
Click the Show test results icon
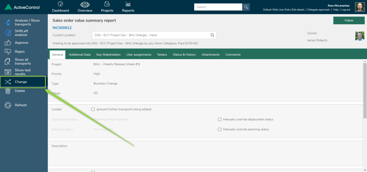(x=8, y=72)
